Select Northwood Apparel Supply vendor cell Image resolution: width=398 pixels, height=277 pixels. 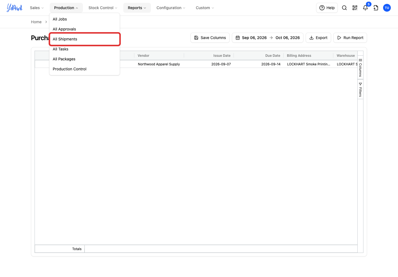(x=159, y=64)
